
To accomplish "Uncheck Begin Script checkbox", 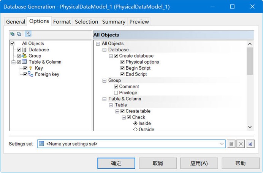I will tap(122, 68).
